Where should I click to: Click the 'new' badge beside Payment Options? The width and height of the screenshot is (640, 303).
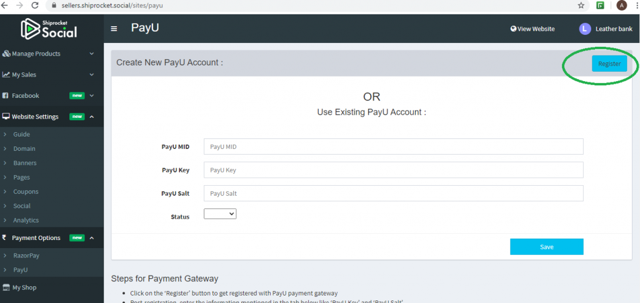click(x=77, y=238)
